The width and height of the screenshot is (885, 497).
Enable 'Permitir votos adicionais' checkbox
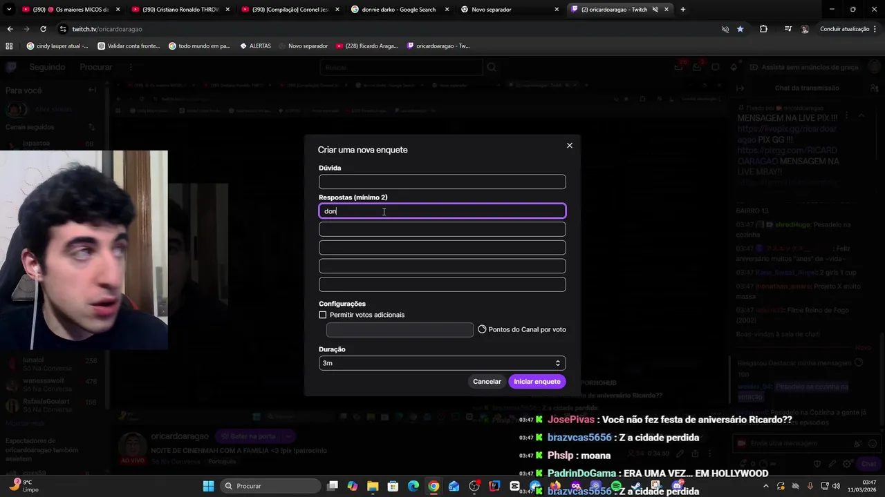[x=322, y=315]
